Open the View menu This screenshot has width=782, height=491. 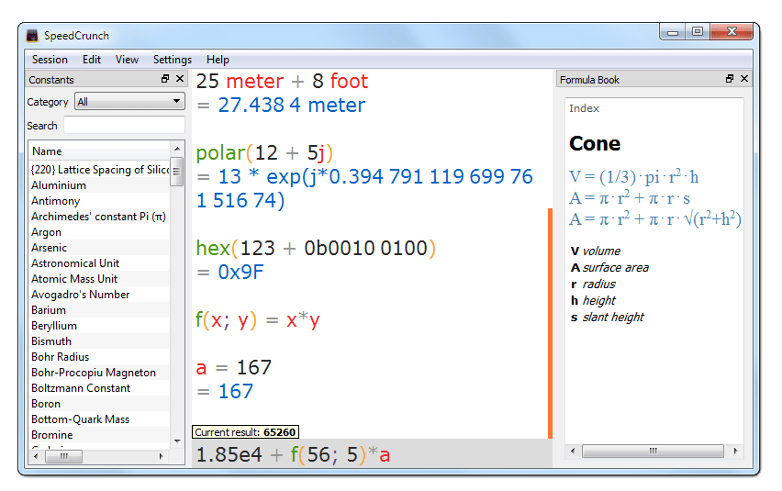tap(127, 60)
